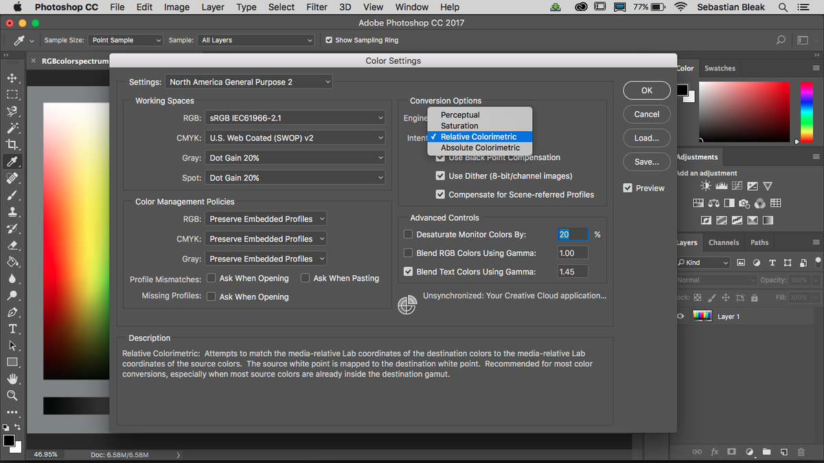Add a Curves adjustment layer
The height and width of the screenshot is (463, 824).
click(x=737, y=187)
